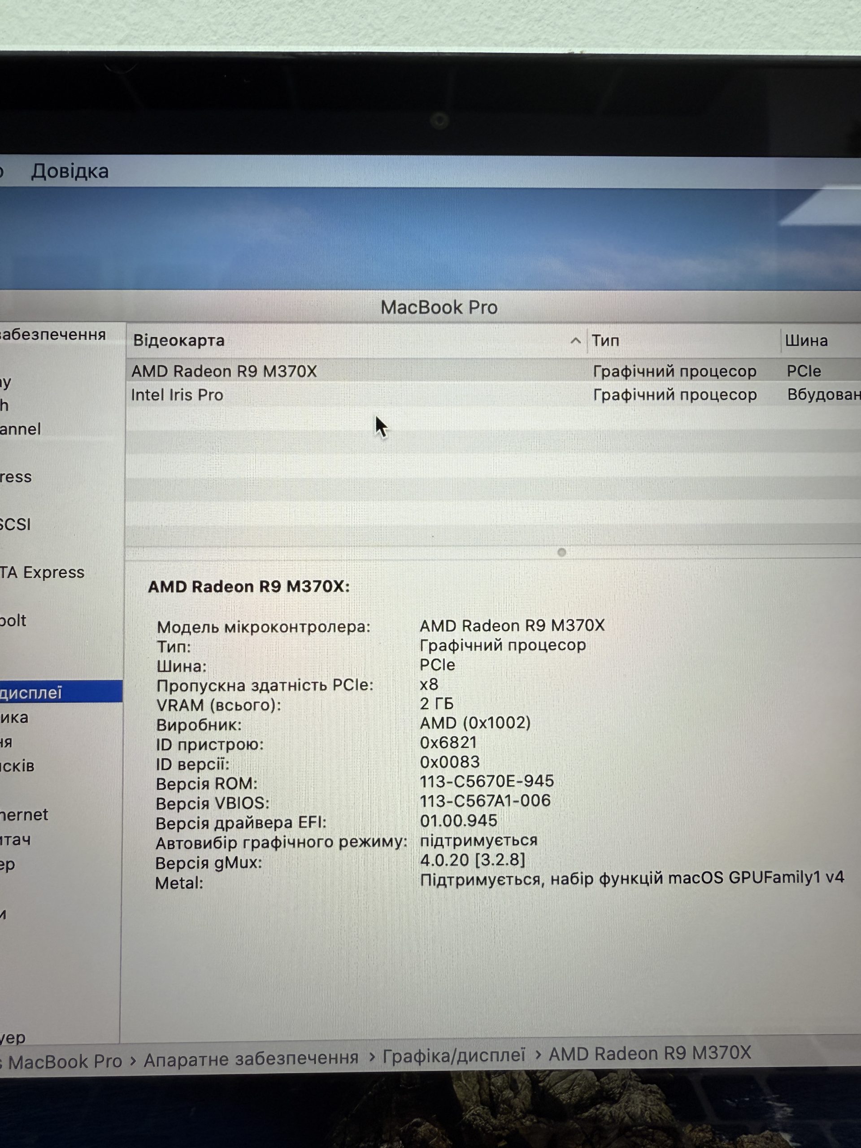Click the MacBook Pro window title

coord(439,307)
